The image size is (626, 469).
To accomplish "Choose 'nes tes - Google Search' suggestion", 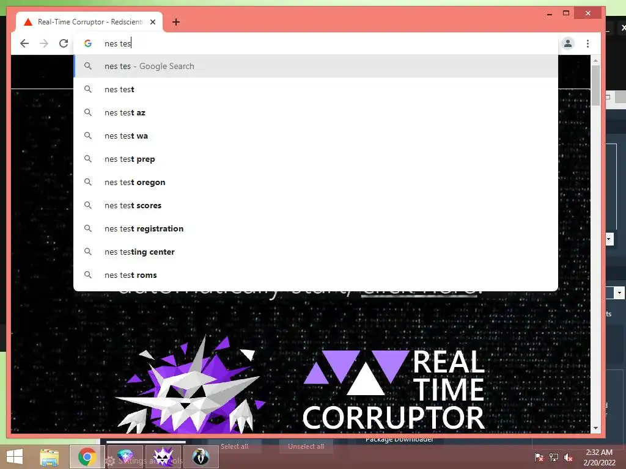I will (x=316, y=66).
